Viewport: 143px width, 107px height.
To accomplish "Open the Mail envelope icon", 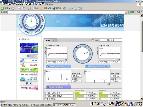I will pos(70,9).
